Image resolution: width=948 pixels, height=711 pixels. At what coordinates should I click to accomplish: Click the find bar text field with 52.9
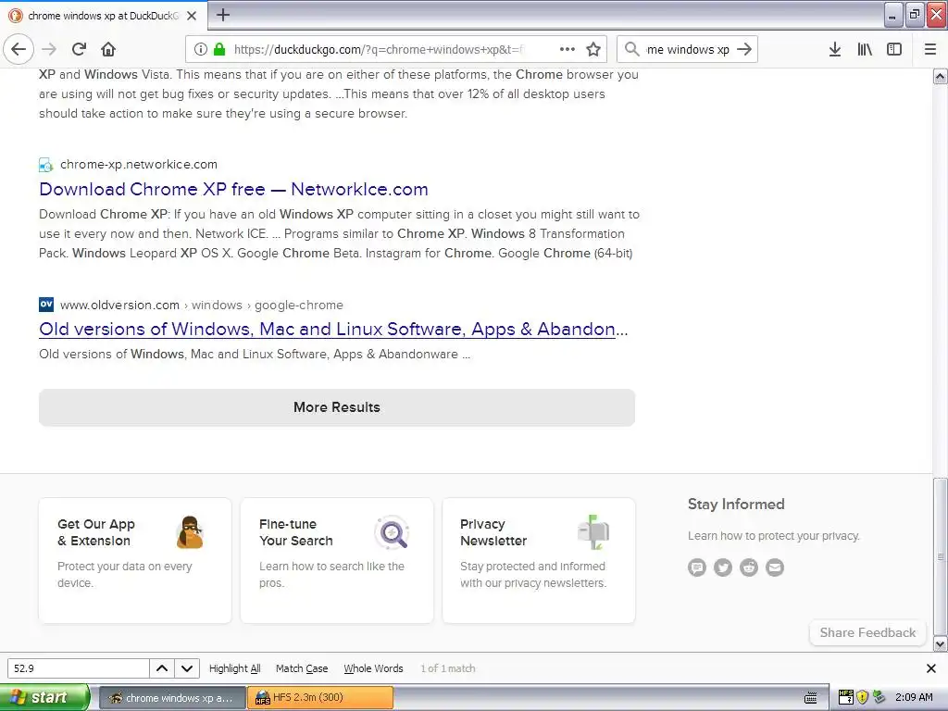point(78,668)
